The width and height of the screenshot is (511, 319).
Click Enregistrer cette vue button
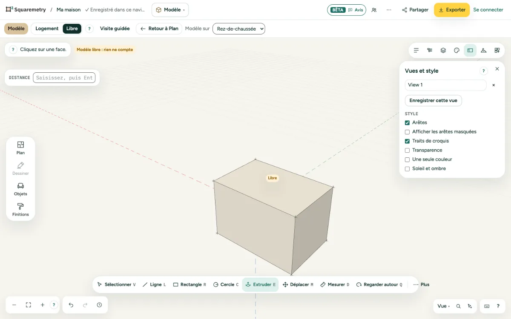pyautogui.click(x=433, y=101)
